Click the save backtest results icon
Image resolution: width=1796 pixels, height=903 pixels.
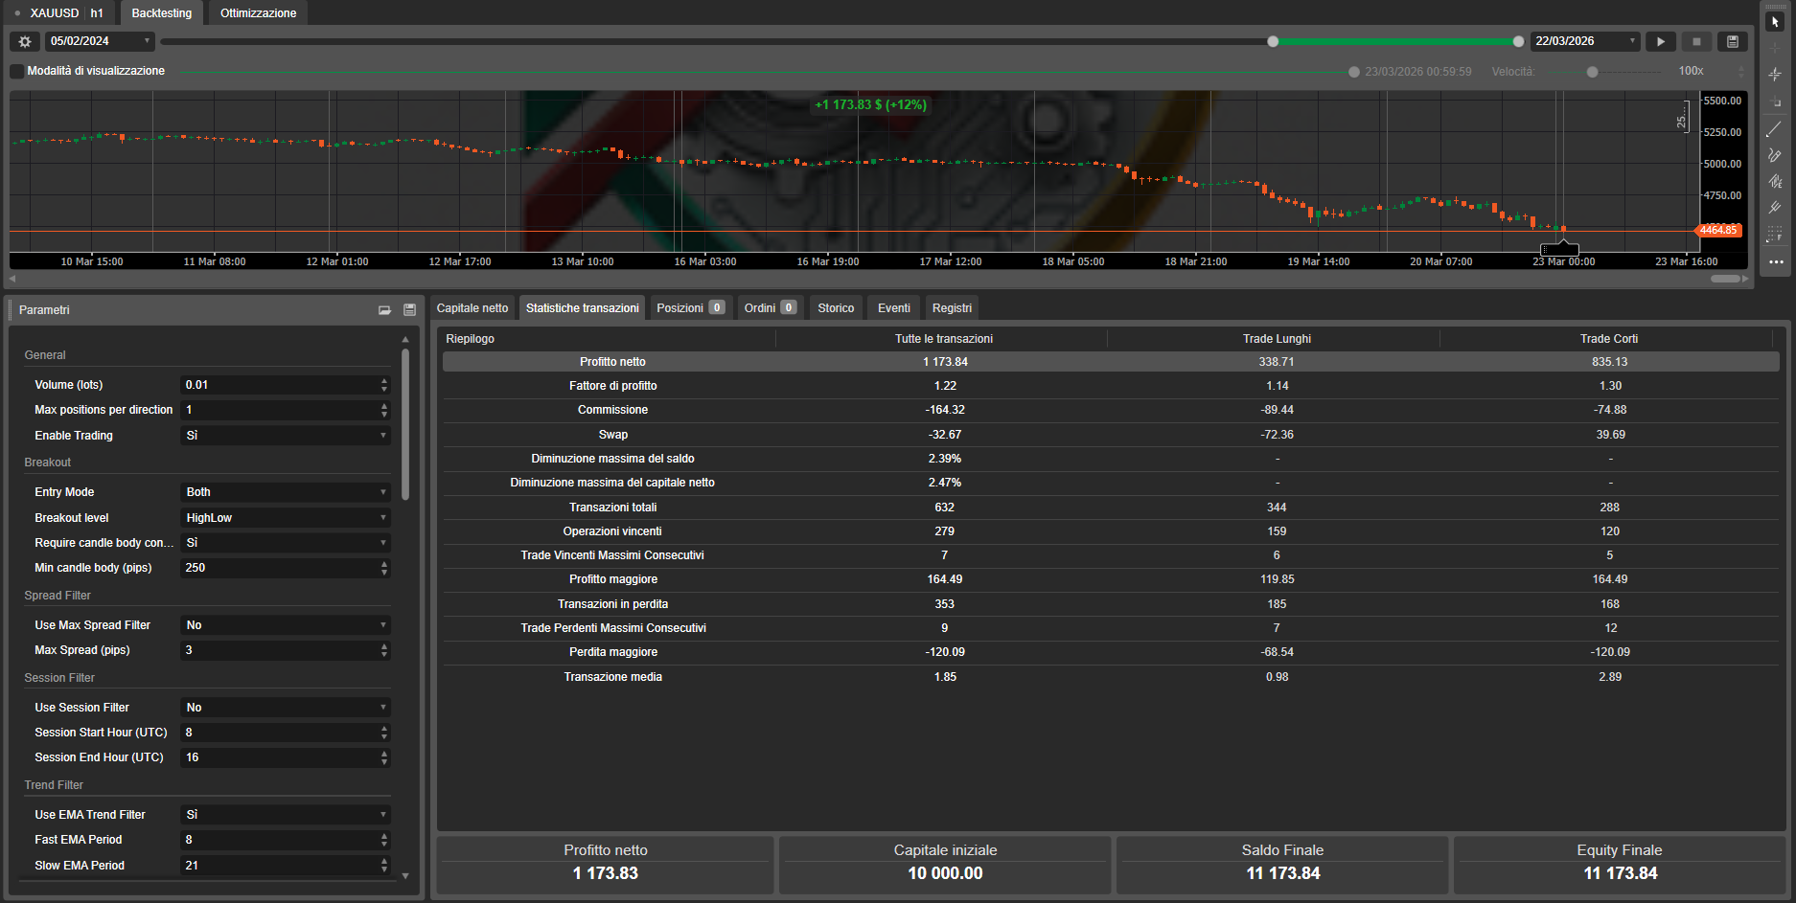click(1733, 41)
